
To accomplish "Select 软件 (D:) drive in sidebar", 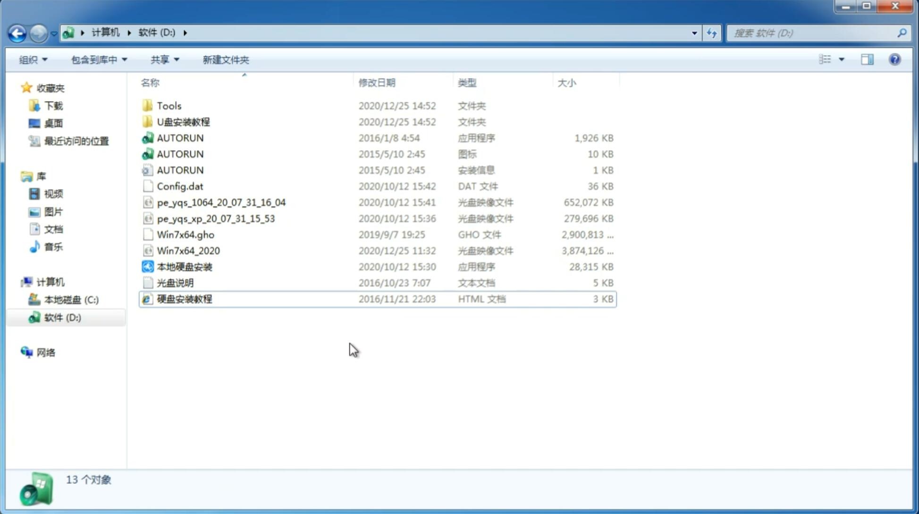I will coord(62,317).
